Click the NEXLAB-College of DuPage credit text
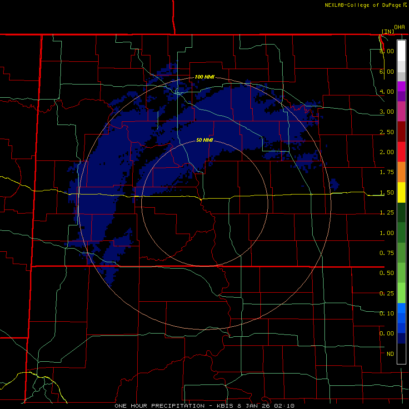This screenshot has height=409, width=409. click(363, 5)
